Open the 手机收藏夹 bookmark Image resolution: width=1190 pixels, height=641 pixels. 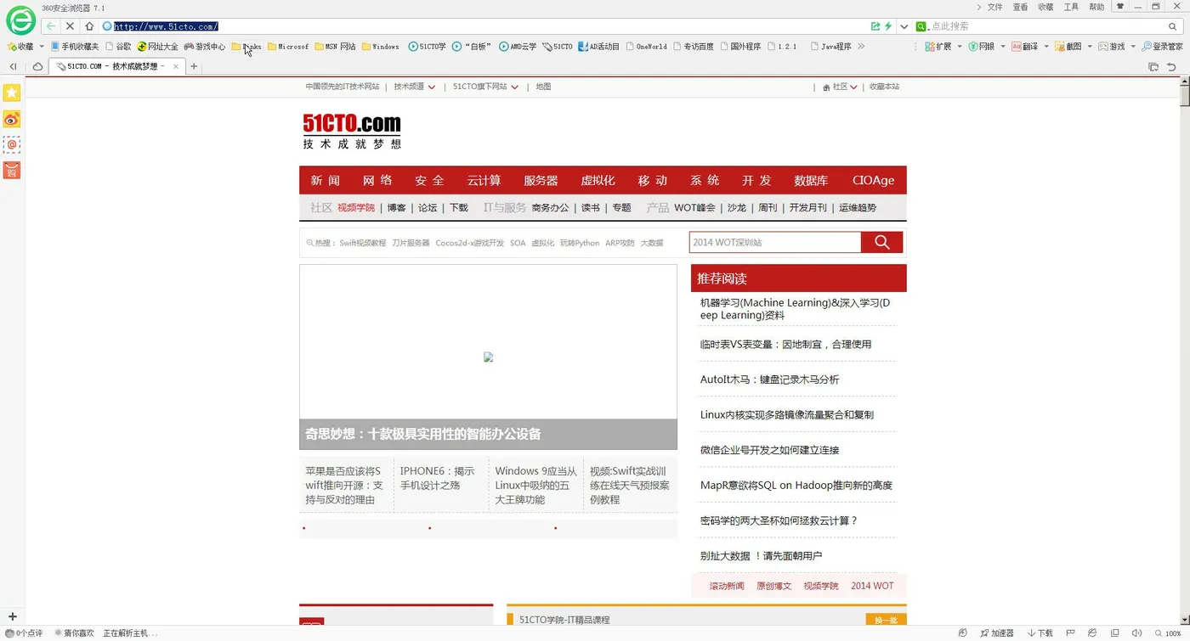75,47
